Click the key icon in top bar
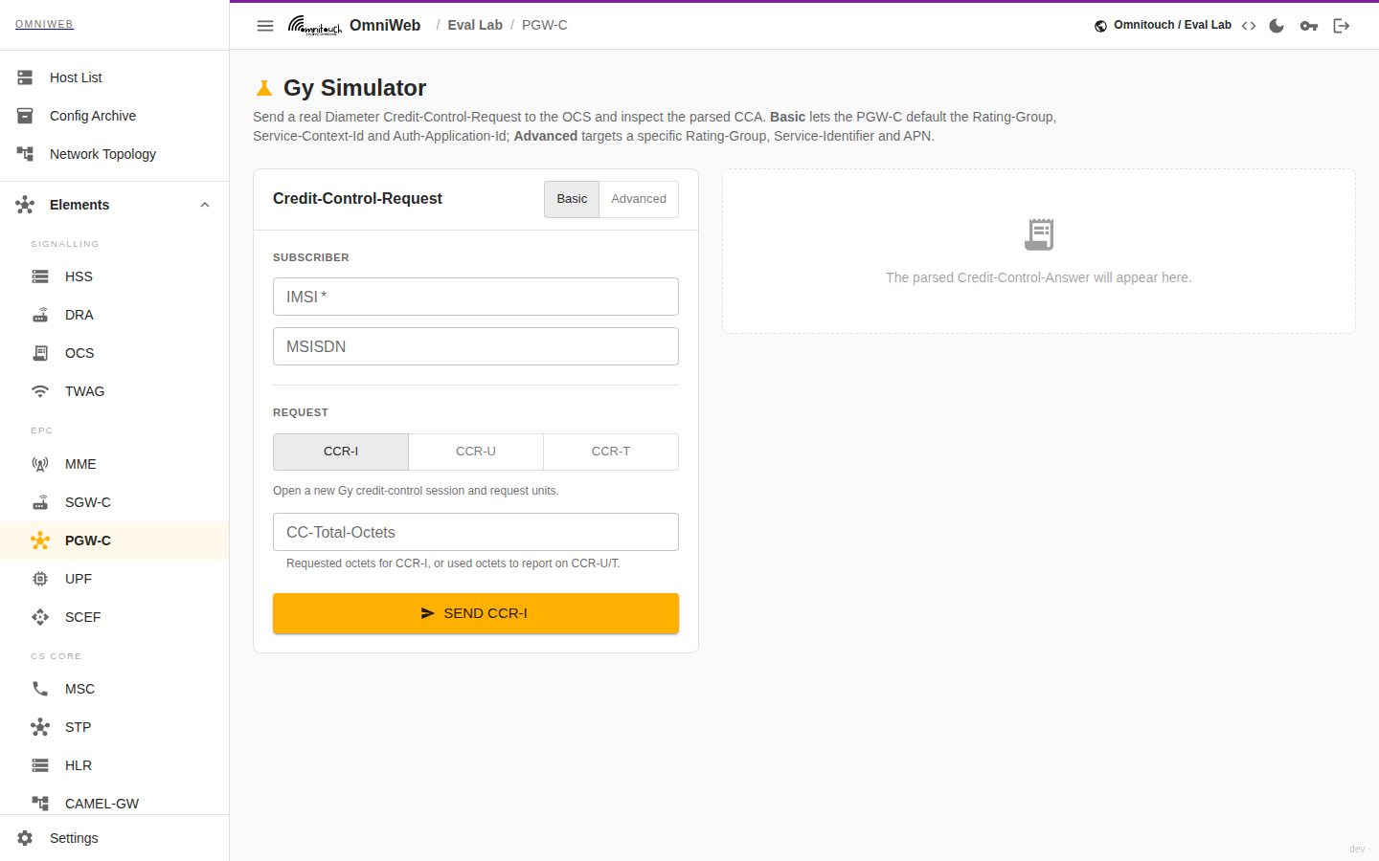Image resolution: width=1379 pixels, height=861 pixels. click(x=1309, y=26)
